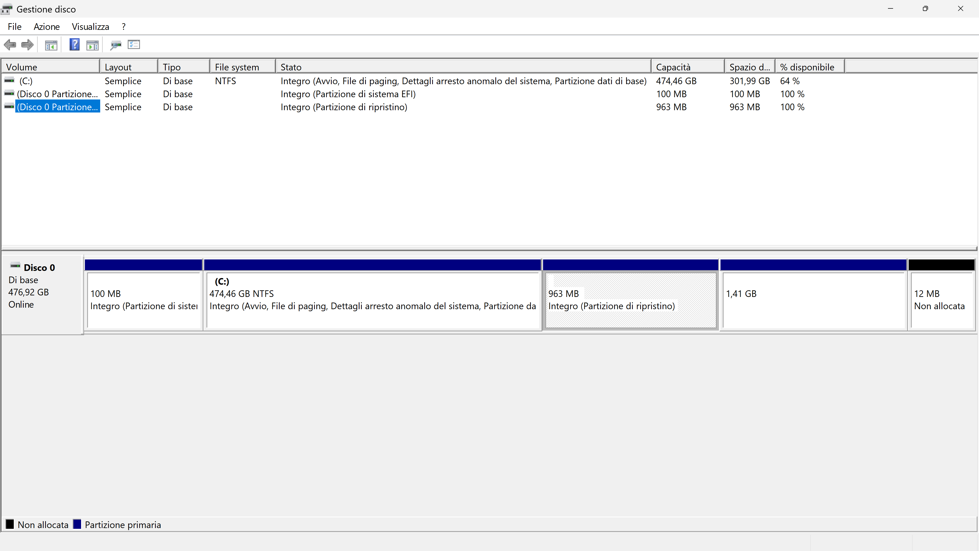979x551 pixels.
Task: Sort by the Stato column header
Action: click(x=464, y=67)
